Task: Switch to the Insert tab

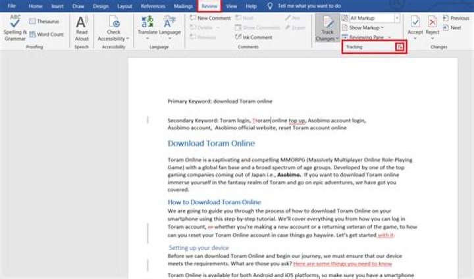Action: click(x=57, y=6)
